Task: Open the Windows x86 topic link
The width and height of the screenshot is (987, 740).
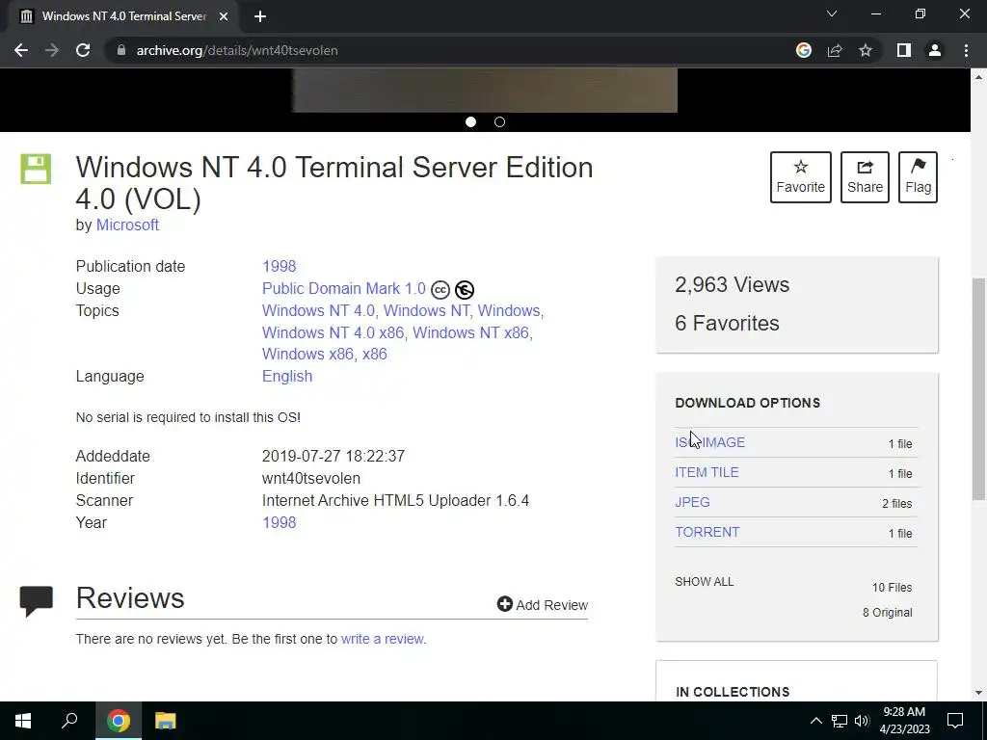Action: click(307, 354)
